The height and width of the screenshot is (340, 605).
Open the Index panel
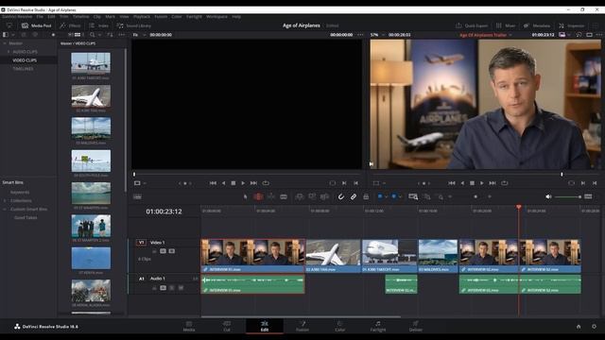[x=98, y=25]
